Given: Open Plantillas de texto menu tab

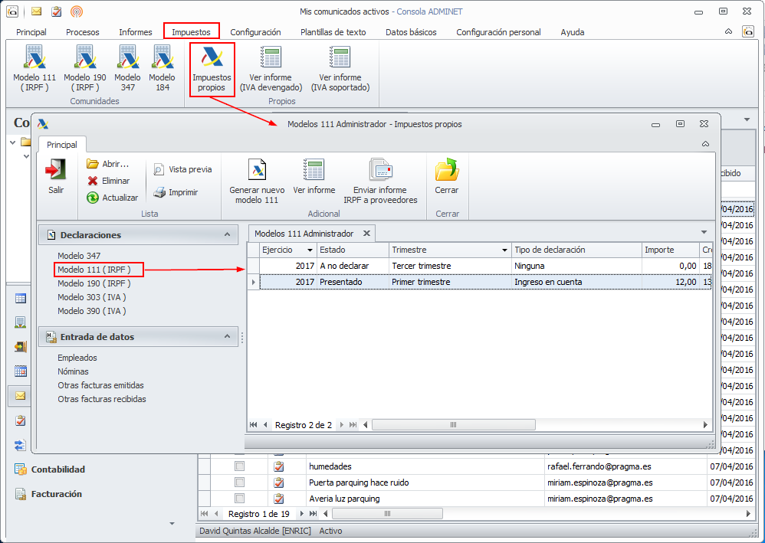Looking at the screenshot, I should pyautogui.click(x=333, y=32).
